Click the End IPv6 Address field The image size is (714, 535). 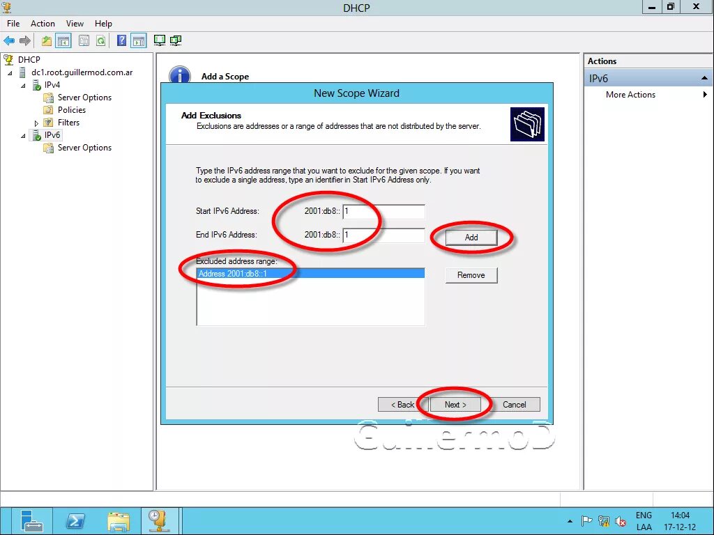383,235
